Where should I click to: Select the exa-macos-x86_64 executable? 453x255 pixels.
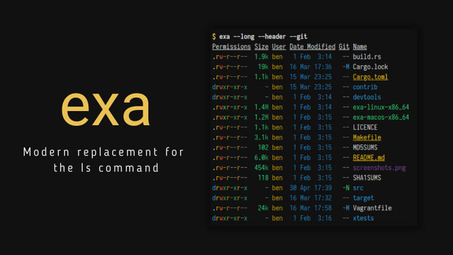(x=381, y=117)
